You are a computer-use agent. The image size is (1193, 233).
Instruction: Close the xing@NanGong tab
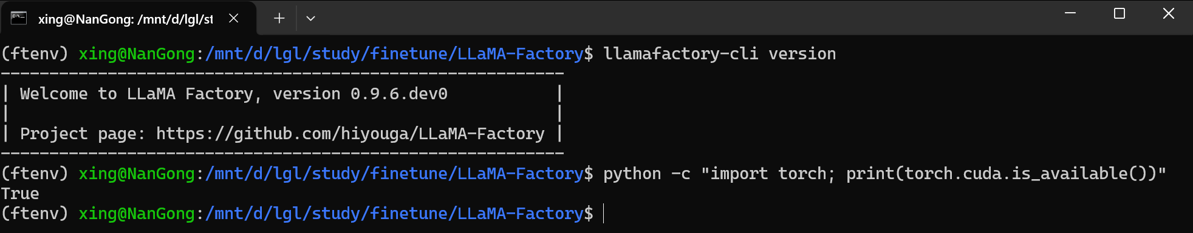tap(233, 18)
